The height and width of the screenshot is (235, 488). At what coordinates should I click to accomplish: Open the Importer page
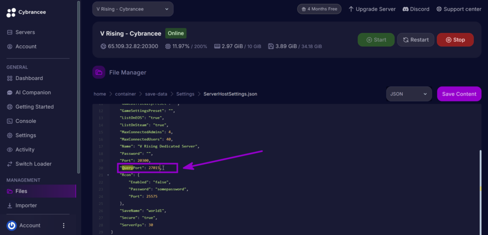click(26, 206)
